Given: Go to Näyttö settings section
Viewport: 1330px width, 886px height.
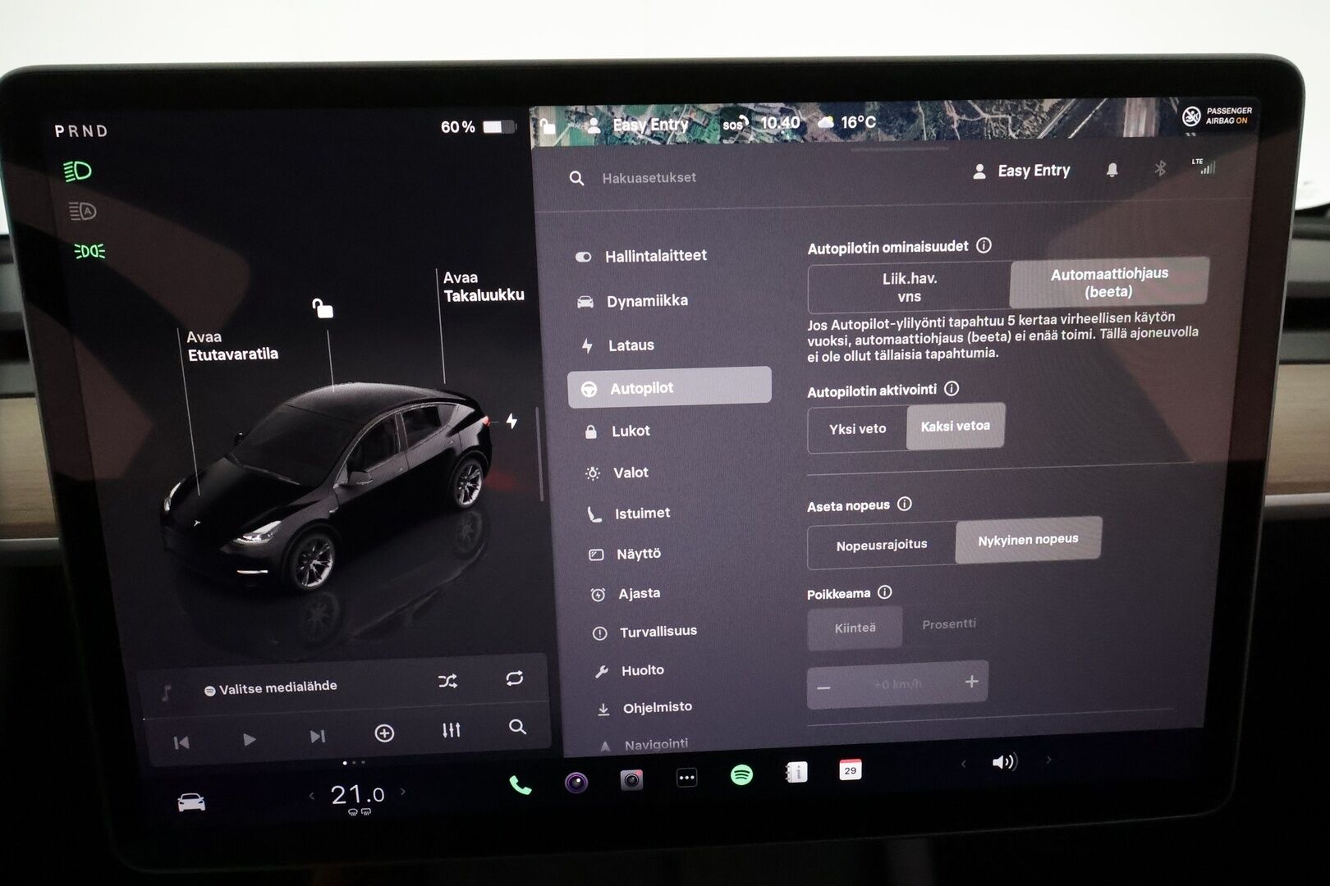Looking at the screenshot, I should point(638,554).
